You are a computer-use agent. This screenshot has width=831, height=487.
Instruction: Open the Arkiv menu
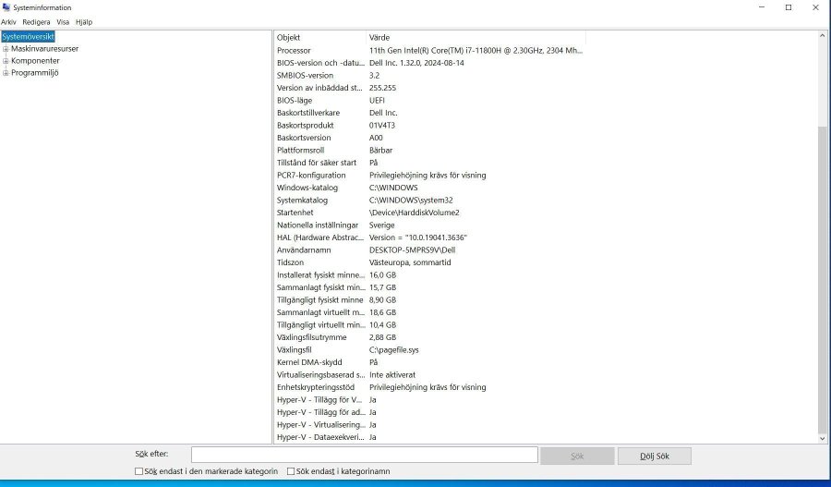tap(8, 21)
